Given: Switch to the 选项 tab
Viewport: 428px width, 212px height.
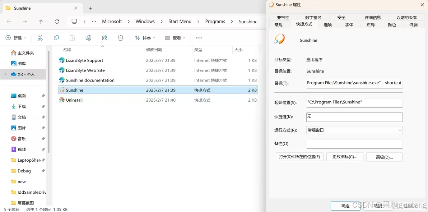Looking at the screenshot, I should pos(328,24).
